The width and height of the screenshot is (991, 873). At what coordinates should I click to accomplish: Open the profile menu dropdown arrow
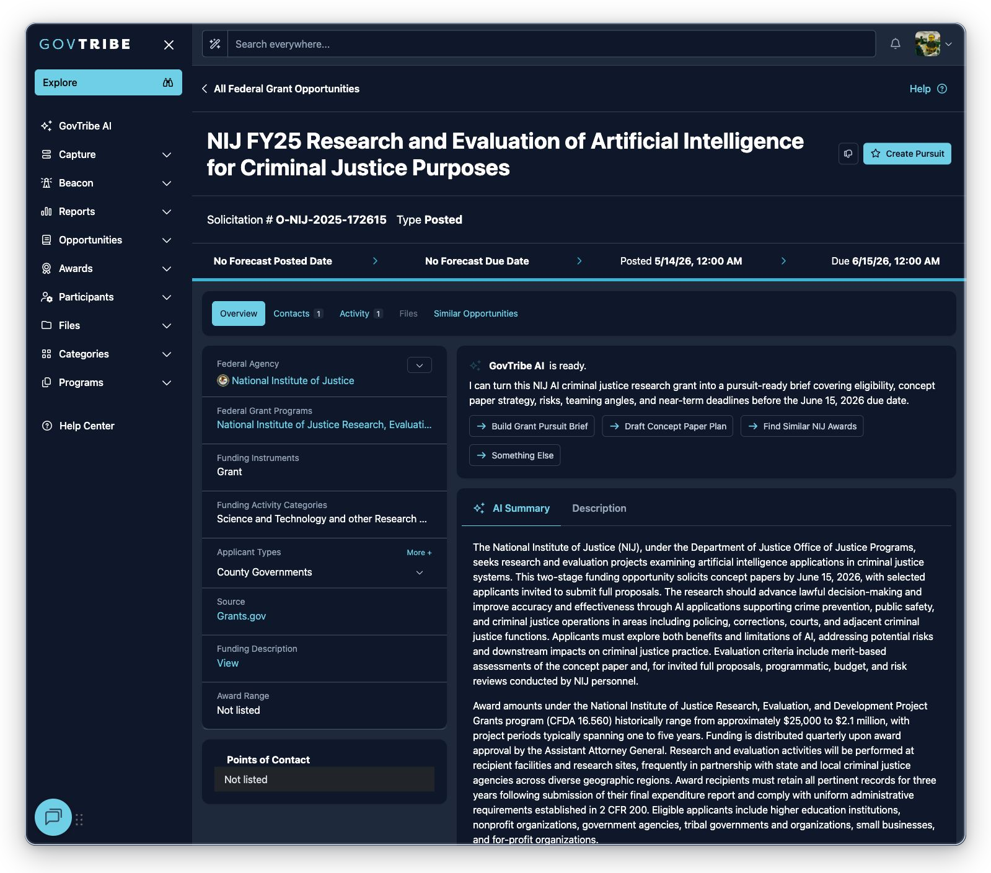(x=948, y=44)
